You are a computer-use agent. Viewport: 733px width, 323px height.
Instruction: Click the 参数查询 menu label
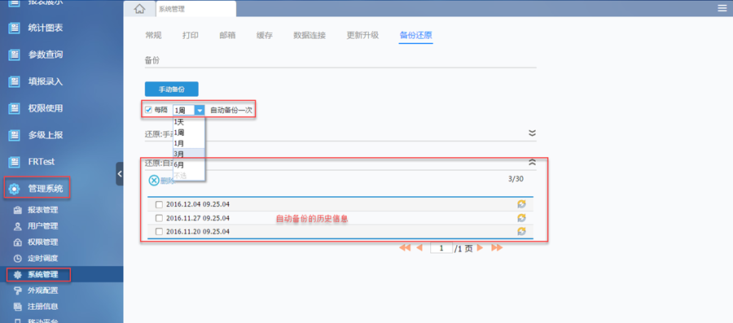[x=46, y=55]
